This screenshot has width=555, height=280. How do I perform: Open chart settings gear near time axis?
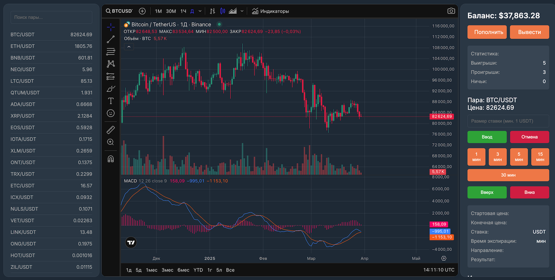tap(444, 258)
